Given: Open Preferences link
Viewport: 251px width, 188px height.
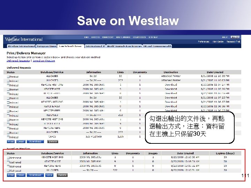Looking at the screenshot, I should pyautogui.click(x=204, y=41).
